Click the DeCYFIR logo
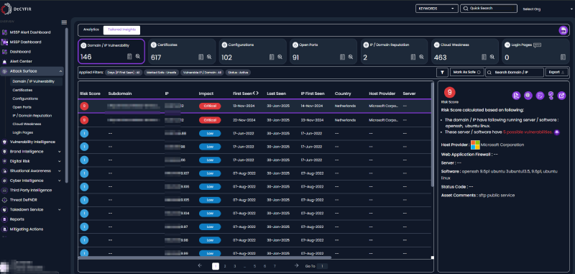The width and height of the screenshot is (575, 274). click(x=17, y=8)
